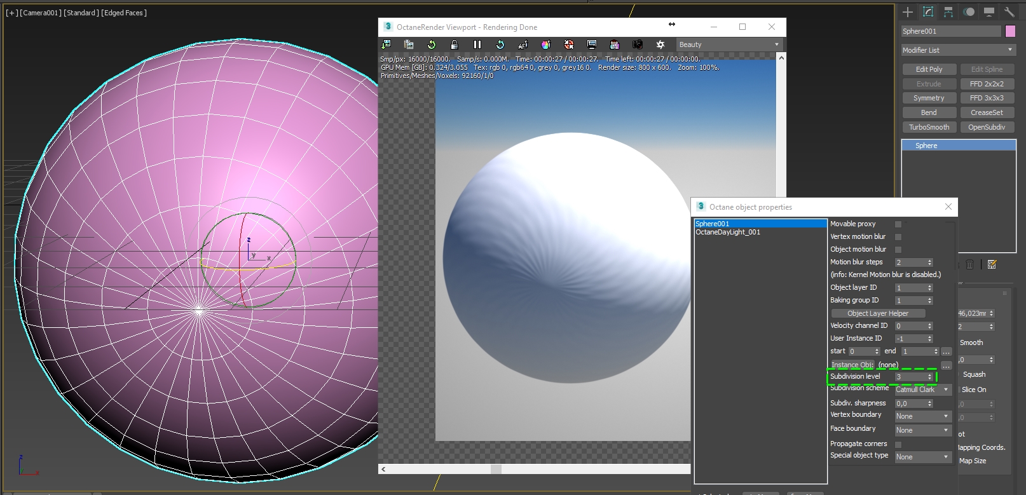1026x495 pixels.
Task: Click the Octane settings pinwheel icon
Action: [660, 44]
